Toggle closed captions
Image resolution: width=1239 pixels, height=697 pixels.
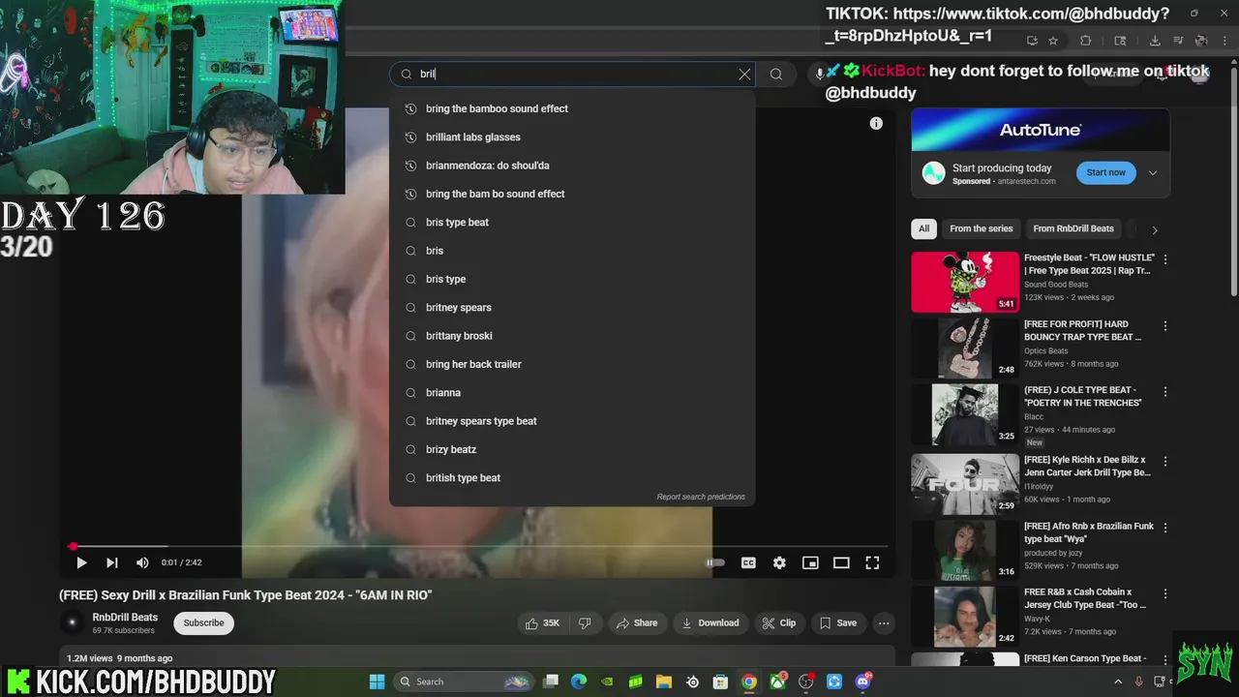coord(748,562)
